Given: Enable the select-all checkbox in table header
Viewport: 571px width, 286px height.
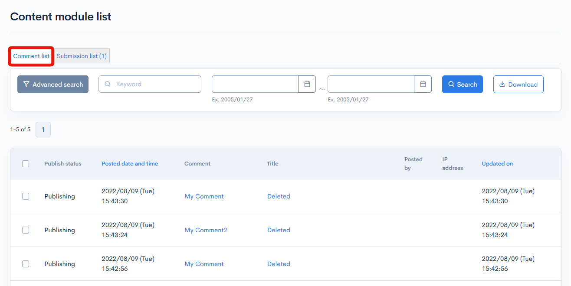Looking at the screenshot, I should [x=25, y=163].
